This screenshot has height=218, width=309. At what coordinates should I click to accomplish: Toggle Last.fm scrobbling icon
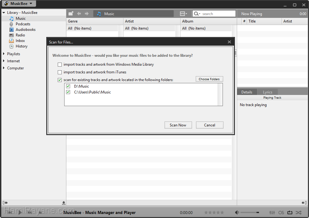point(281,212)
